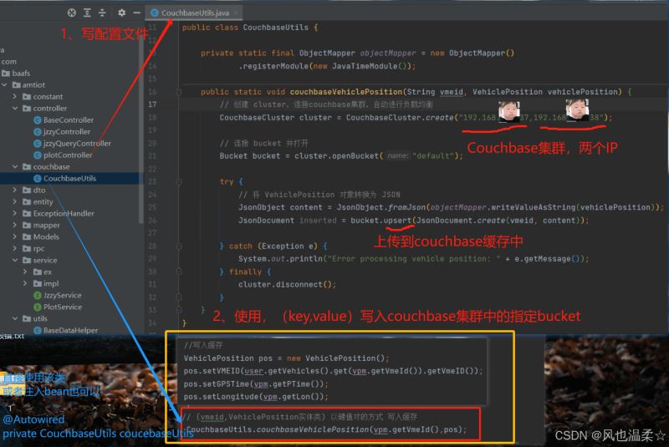Click the Expand All toolbar icon

pos(87,13)
